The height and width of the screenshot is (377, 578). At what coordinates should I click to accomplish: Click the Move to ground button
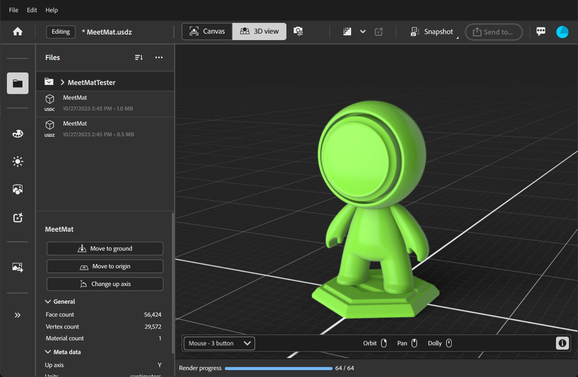(x=105, y=248)
